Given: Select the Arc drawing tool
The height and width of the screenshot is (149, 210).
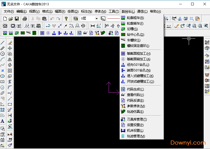Looking at the screenshot, I should coord(2,59).
